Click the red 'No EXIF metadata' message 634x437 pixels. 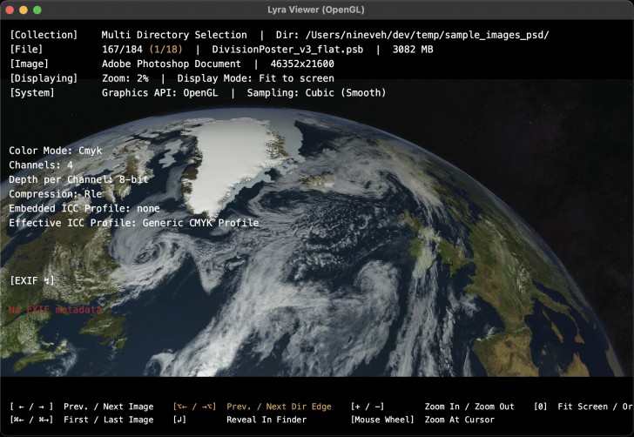pos(56,310)
